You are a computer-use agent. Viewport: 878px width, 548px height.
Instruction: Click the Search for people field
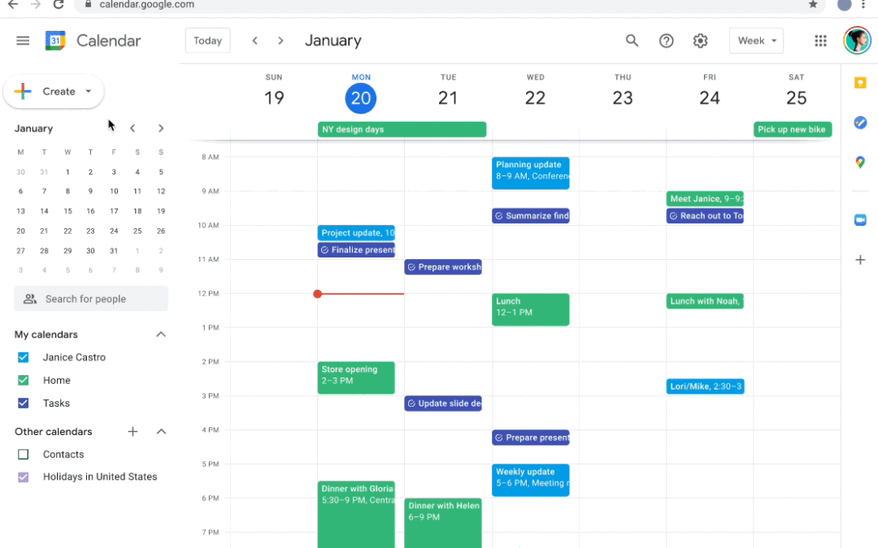pyautogui.click(x=91, y=299)
